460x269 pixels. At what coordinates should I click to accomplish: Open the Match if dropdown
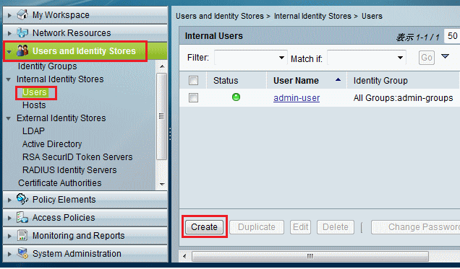point(367,57)
